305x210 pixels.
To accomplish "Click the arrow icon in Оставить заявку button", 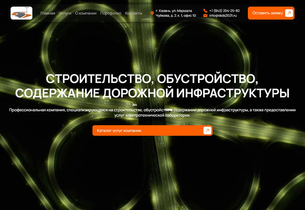I will pyautogui.click(x=289, y=13).
